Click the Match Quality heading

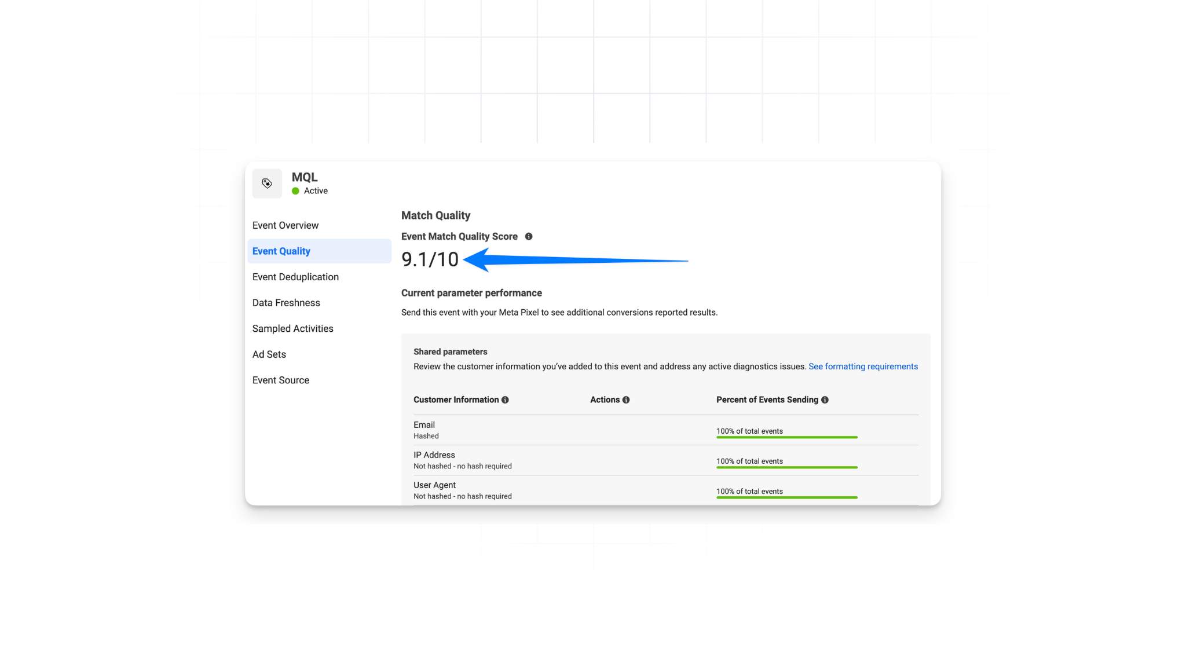[435, 215]
